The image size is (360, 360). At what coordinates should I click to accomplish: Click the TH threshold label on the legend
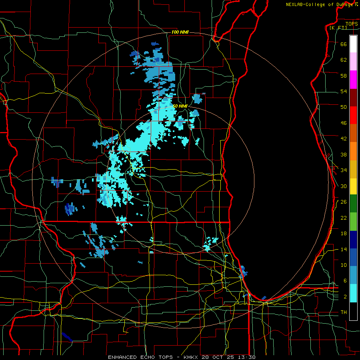344,312
